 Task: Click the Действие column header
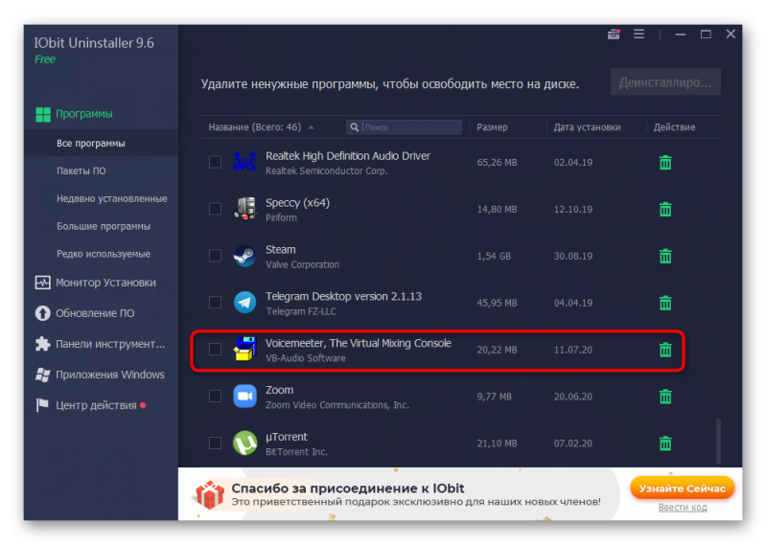674,127
